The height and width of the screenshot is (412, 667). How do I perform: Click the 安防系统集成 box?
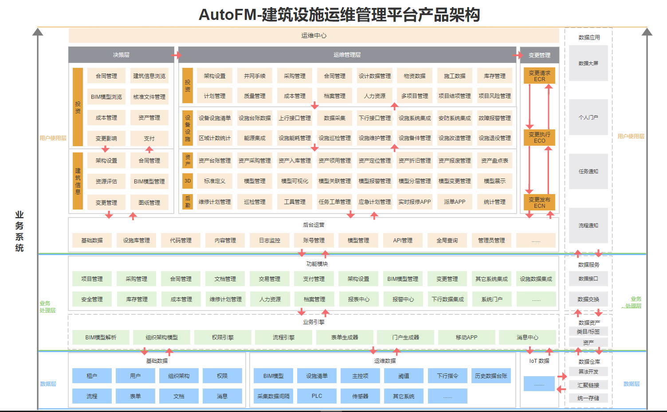point(455,118)
